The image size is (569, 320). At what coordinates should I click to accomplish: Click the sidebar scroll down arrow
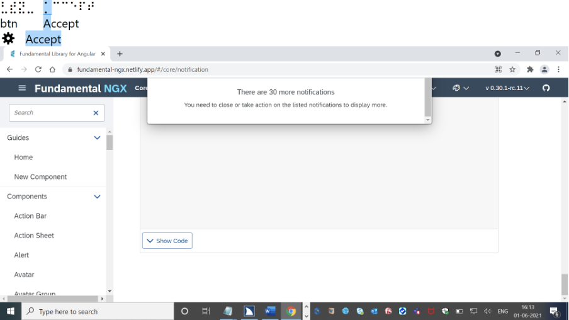pos(110,291)
